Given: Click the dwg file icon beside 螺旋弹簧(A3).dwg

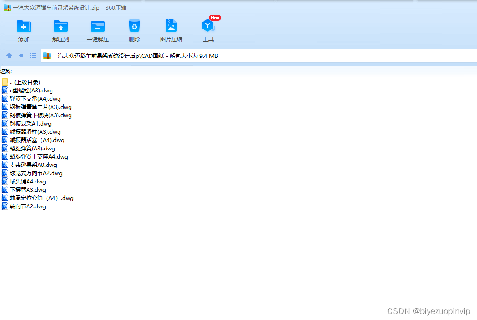Looking at the screenshot, I should tap(5, 149).
